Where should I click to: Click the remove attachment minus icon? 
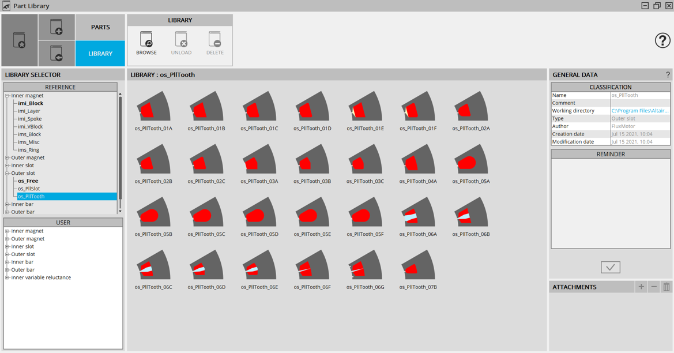pyautogui.click(x=654, y=287)
